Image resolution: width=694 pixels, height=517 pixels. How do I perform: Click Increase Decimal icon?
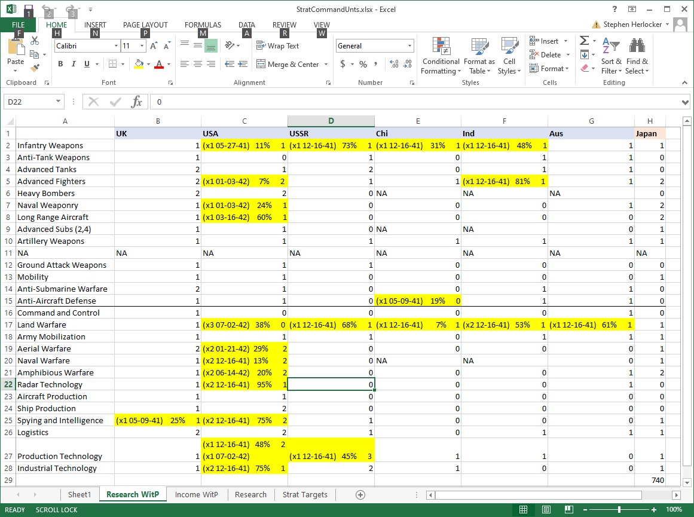tap(394, 64)
